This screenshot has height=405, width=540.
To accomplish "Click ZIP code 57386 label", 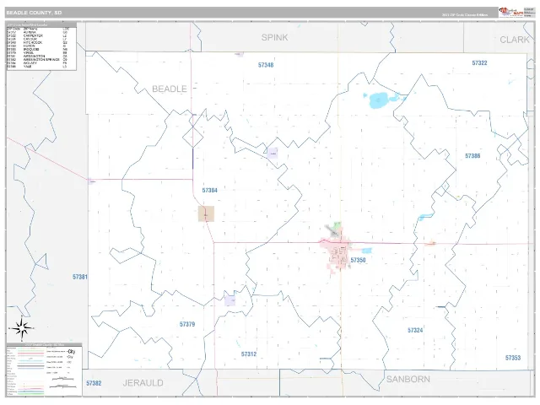I will (472, 156).
